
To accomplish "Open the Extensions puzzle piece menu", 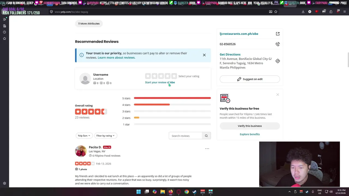I will [331, 12].
